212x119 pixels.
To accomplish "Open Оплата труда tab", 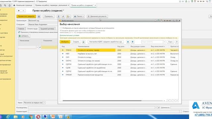I will point(32,29).
